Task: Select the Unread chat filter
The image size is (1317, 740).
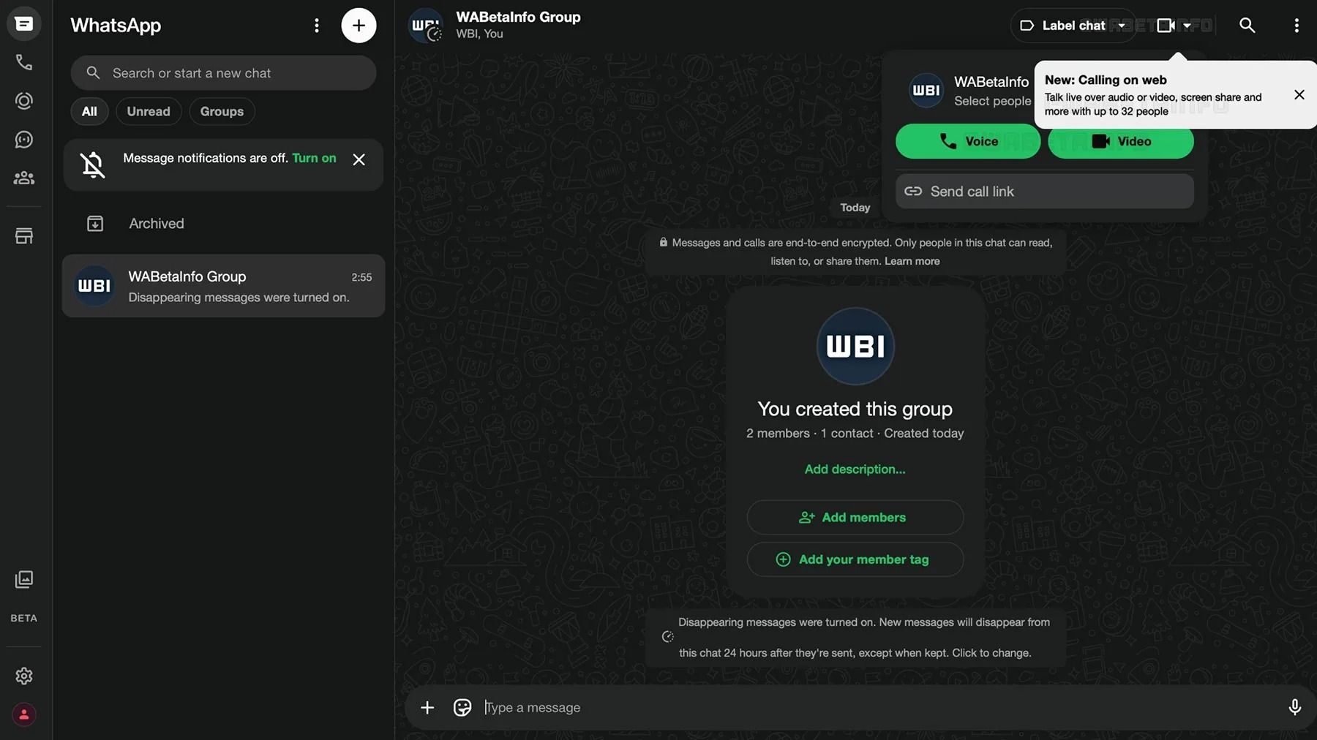Action: 149,111
